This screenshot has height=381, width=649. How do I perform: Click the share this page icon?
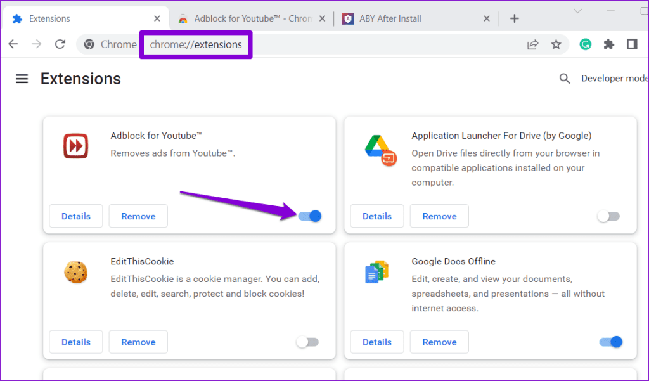(x=532, y=44)
